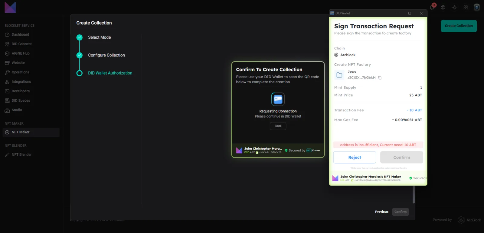Click the app logo in connection dialog footer
This screenshot has width=484, height=233.
coord(239,150)
